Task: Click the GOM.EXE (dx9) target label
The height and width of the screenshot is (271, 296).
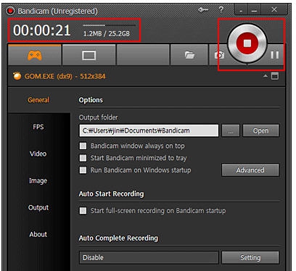Action: 65,77
